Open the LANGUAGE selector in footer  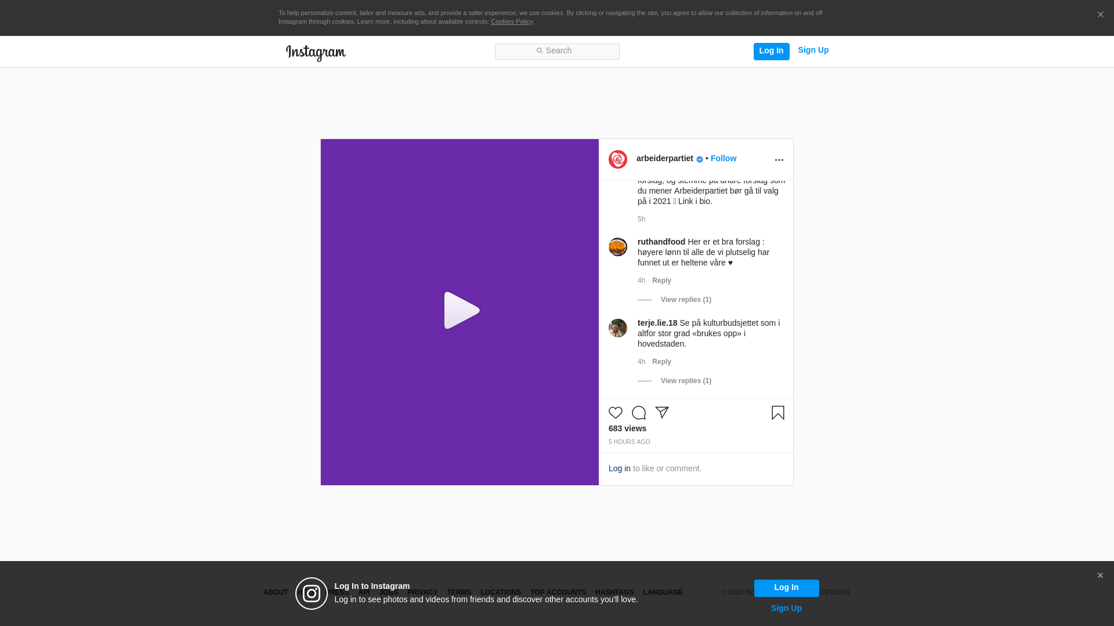click(663, 592)
